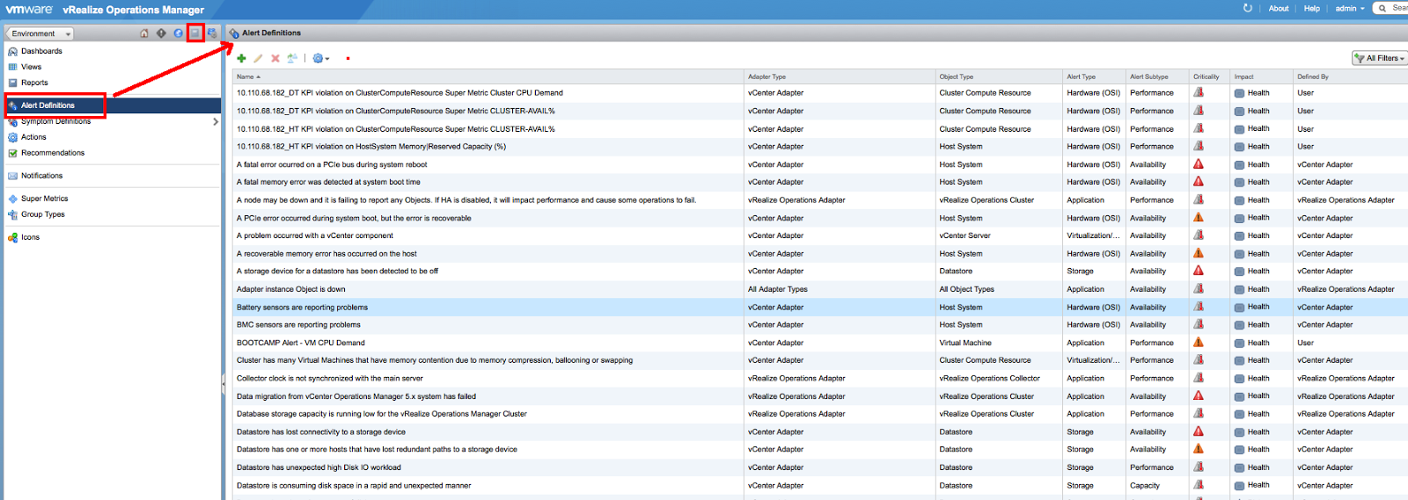Select the Battery sensors are reporting problems row

pyautogui.click(x=302, y=308)
